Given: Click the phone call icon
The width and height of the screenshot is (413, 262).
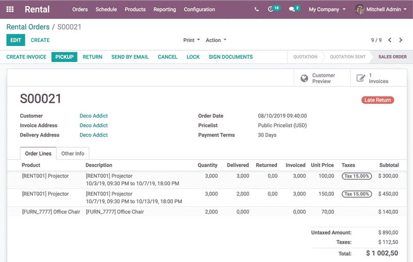Looking at the screenshot, I should click(x=257, y=9).
